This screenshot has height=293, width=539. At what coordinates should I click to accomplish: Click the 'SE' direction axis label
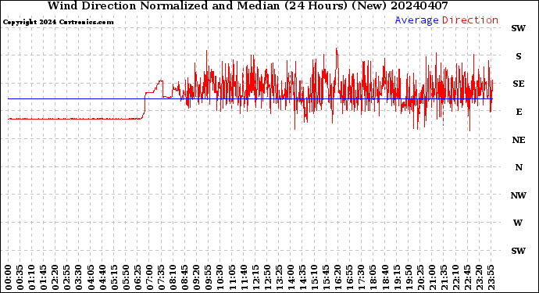(519, 84)
